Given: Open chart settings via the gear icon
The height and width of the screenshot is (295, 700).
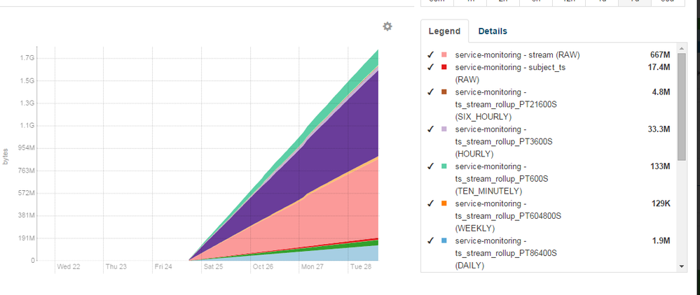Looking at the screenshot, I should click(x=387, y=27).
